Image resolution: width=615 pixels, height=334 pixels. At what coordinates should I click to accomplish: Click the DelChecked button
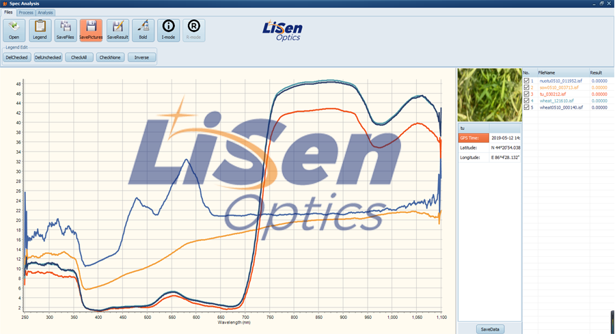(17, 57)
